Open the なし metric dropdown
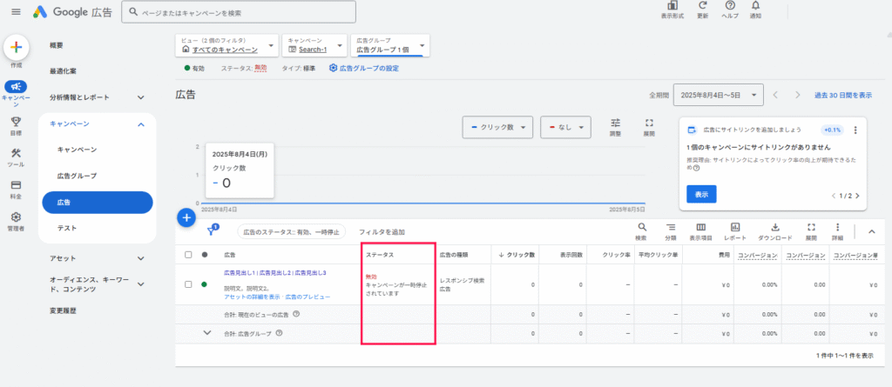Image resolution: width=892 pixels, height=387 pixels. point(565,127)
